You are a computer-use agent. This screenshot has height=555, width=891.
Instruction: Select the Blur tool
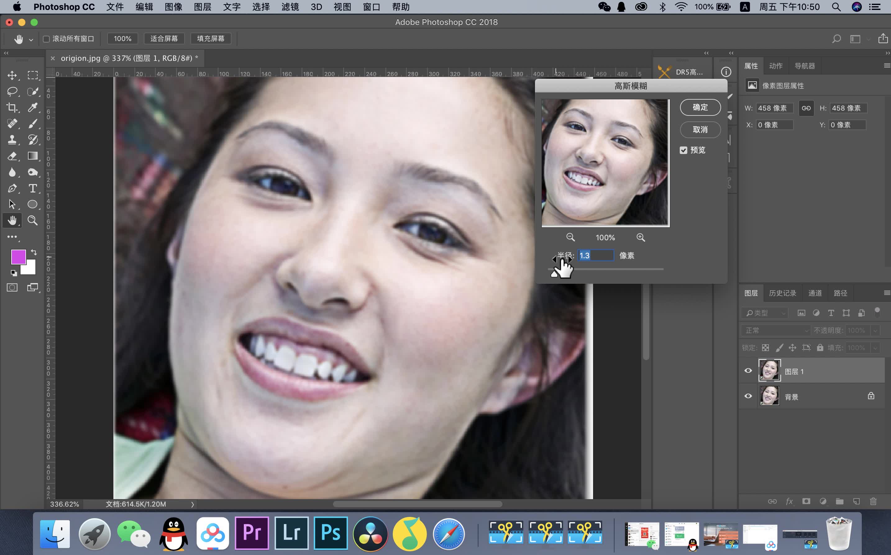(x=12, y=172)
